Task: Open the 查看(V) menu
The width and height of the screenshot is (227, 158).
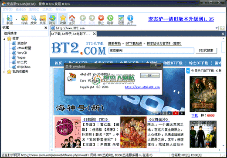Action: click(20, 10)
